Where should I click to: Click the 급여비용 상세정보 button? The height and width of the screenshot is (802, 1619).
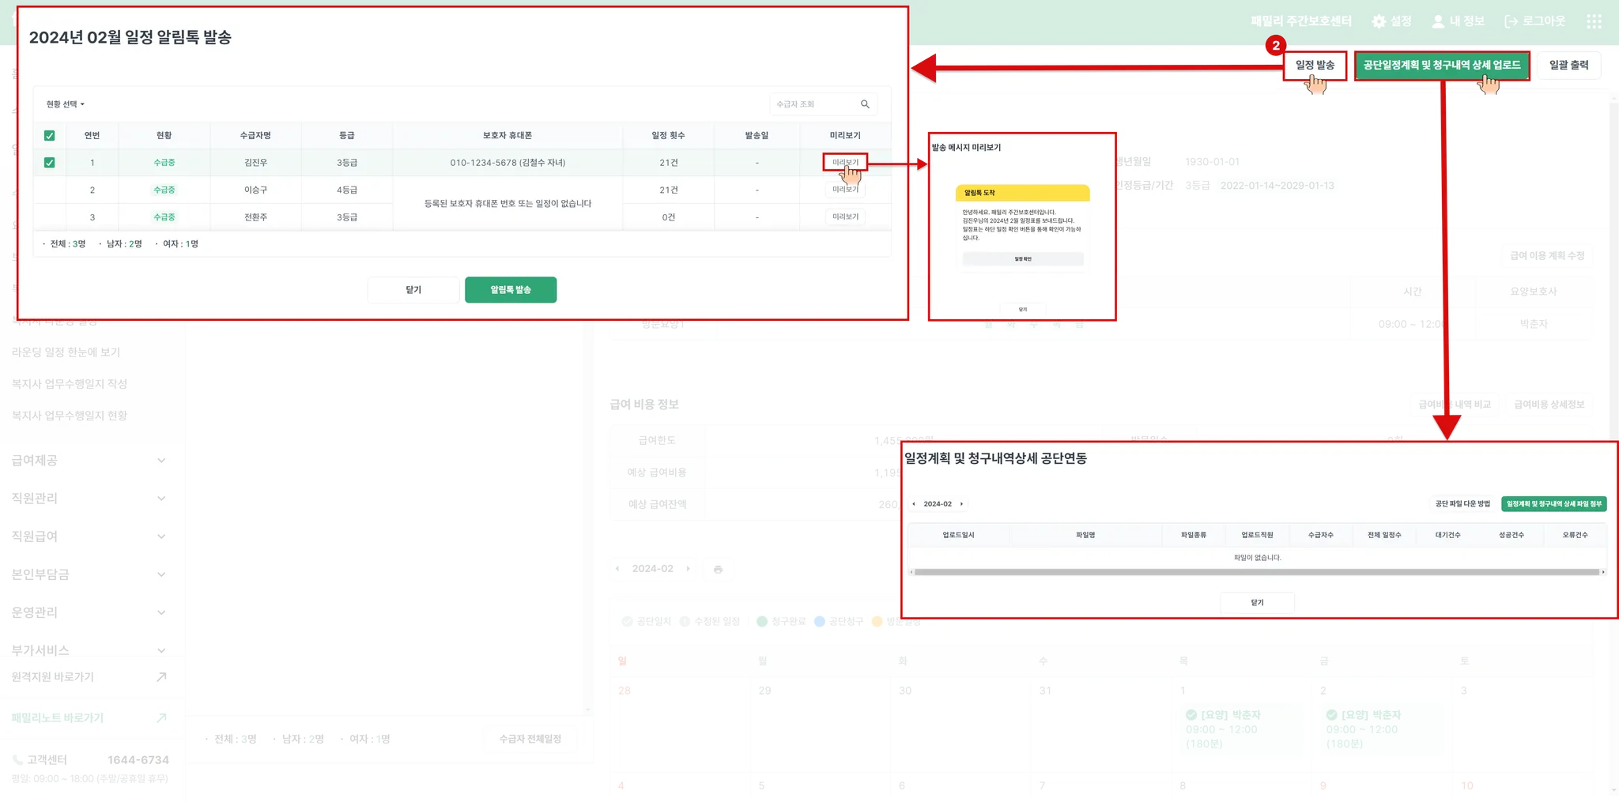pyautogui.click(x=1549, y=405)
